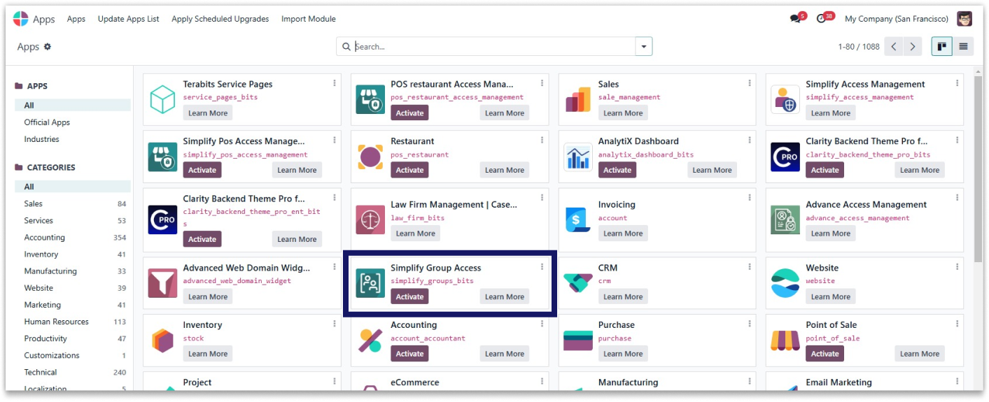Viewport: 989px width, 402px height.
Task: Click the Website app icon
Action: click(x=785, y=283)
